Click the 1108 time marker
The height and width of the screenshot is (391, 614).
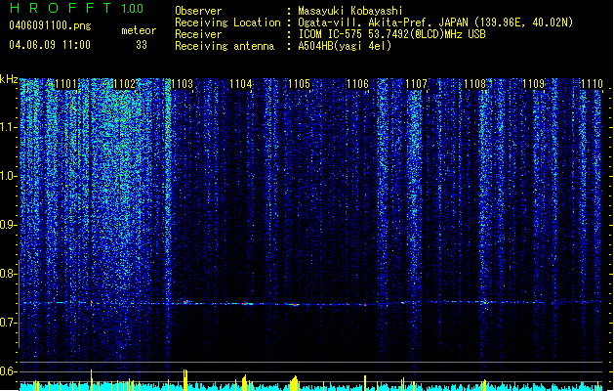475,84
